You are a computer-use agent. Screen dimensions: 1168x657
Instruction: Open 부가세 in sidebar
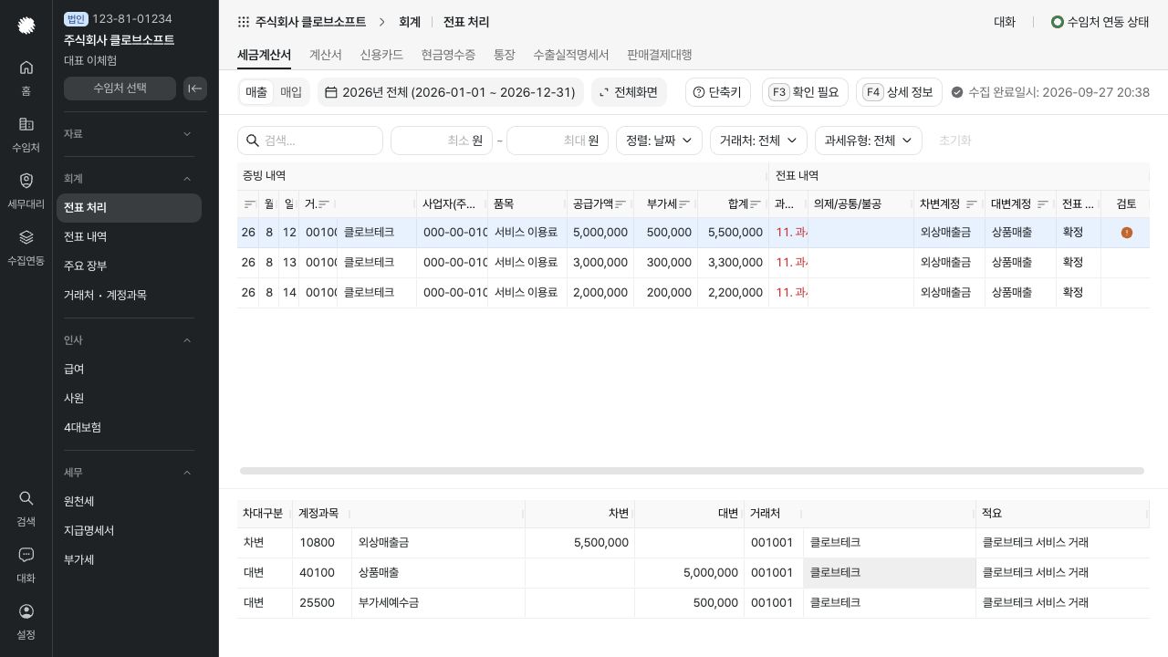129,560
